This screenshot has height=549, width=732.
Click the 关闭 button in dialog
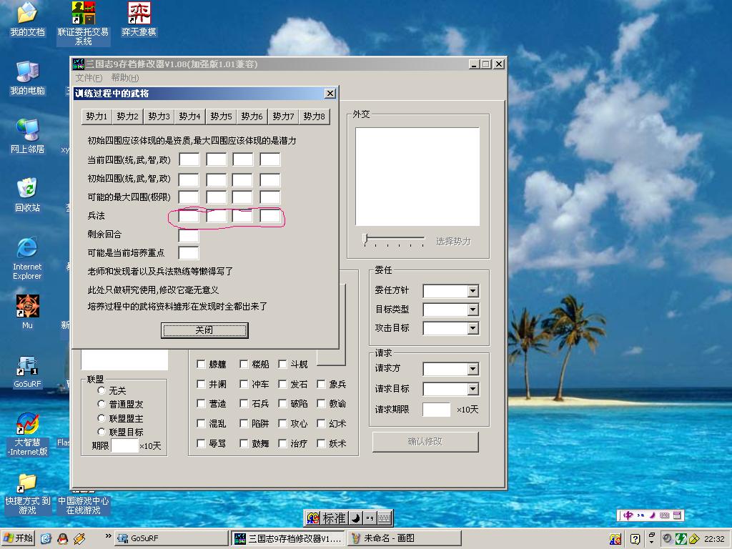(x=204, y=330)
